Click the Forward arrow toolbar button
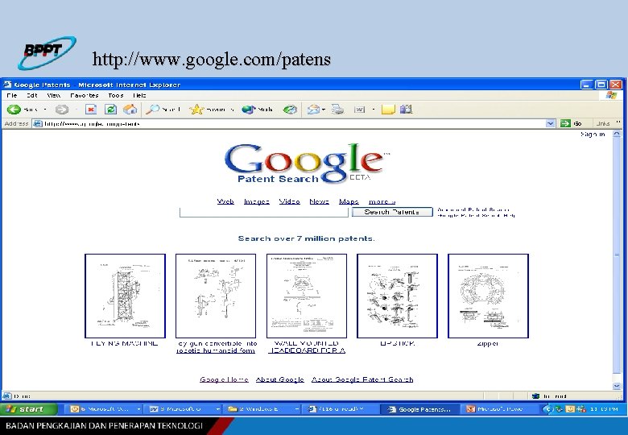The image size is (628, 435). click(62, 110)
